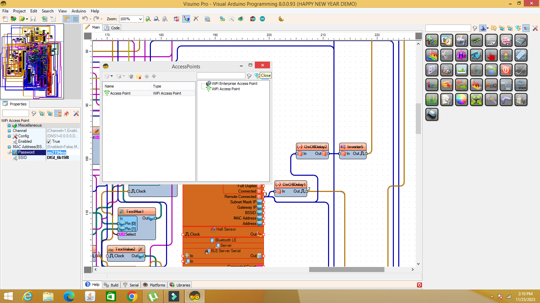Open the Arduino menu

(79, 11)
